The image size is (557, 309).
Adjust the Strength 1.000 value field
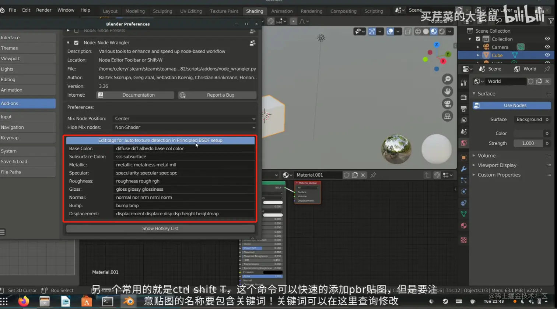pos(528,143)
